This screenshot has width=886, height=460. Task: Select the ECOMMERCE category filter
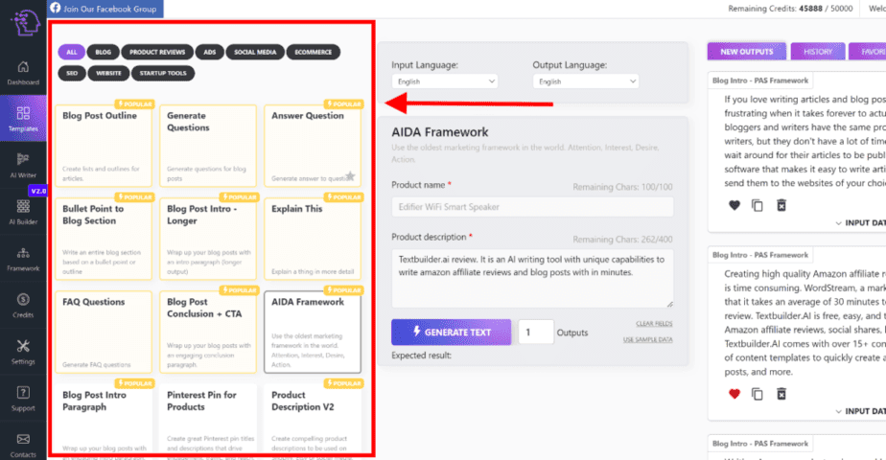tap(313, 52)
